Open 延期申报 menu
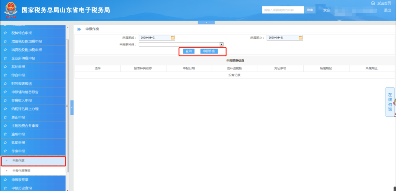Image resolution: width=396 pixels, height=191 pixels. tap(33, 143)
